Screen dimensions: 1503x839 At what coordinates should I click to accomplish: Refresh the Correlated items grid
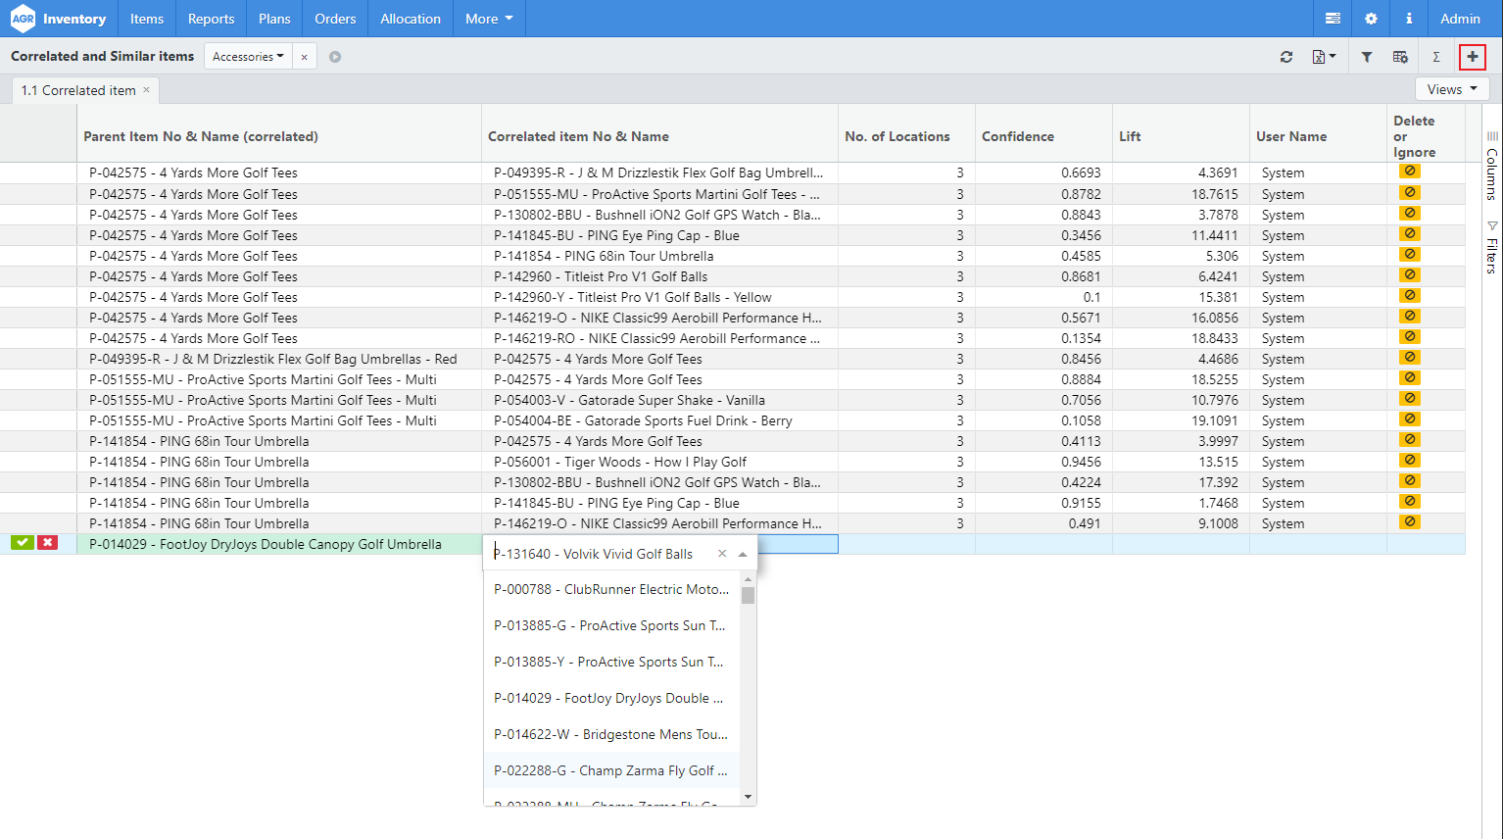coord(1286,56)
